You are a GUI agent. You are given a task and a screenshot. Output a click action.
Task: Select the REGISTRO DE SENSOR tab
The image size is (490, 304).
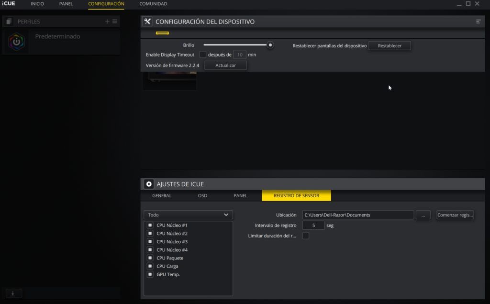[x=296, y=195]
